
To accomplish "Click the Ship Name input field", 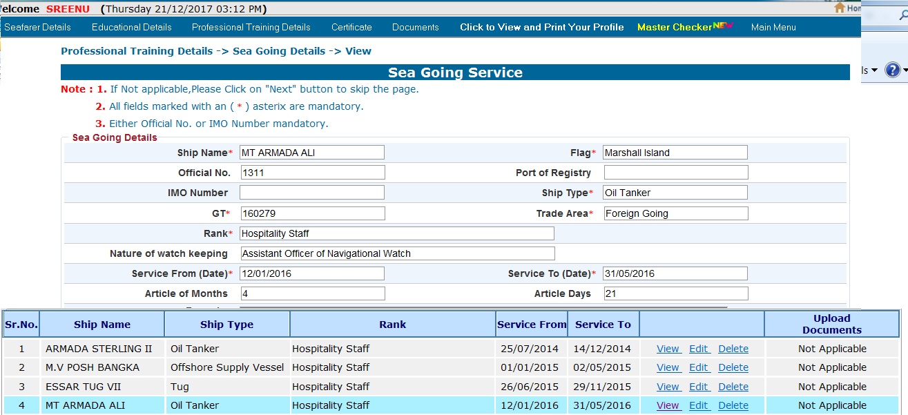I will point(312,153).
